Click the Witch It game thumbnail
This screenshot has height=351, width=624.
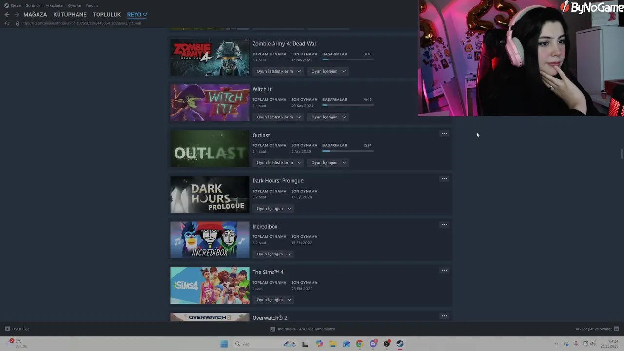click(210, 103)
